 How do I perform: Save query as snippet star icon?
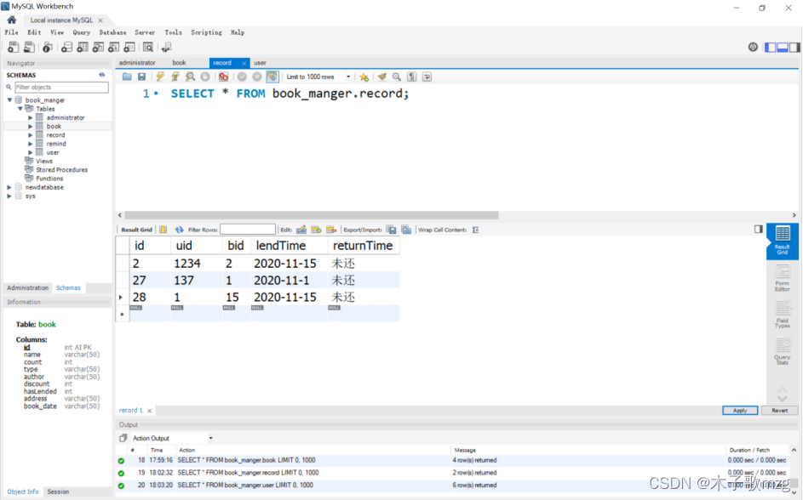pyautogui.click(x=364, y=77)
